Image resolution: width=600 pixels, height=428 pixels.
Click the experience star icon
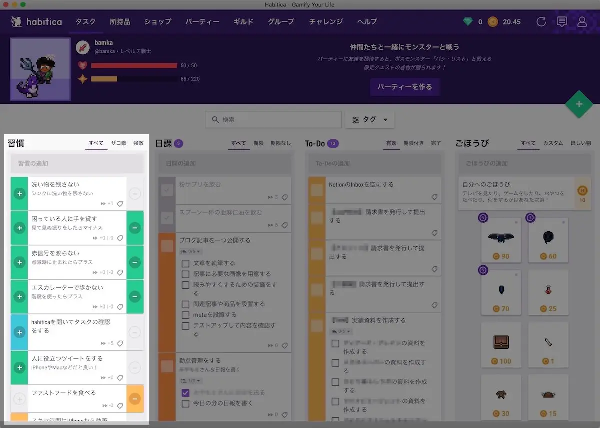83,79
